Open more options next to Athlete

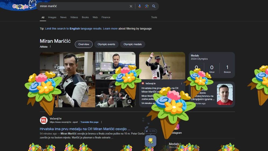[50, 46]
